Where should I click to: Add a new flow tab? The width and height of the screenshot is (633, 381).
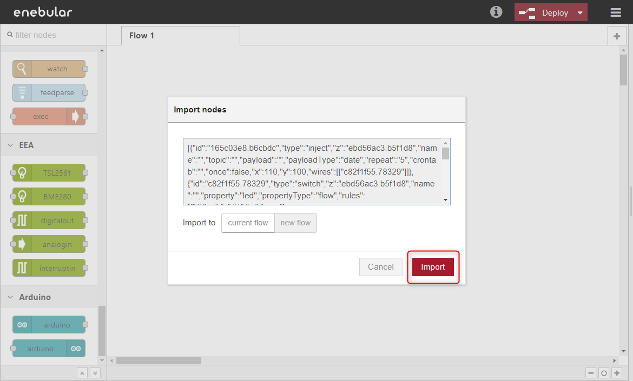click(616, 36)
